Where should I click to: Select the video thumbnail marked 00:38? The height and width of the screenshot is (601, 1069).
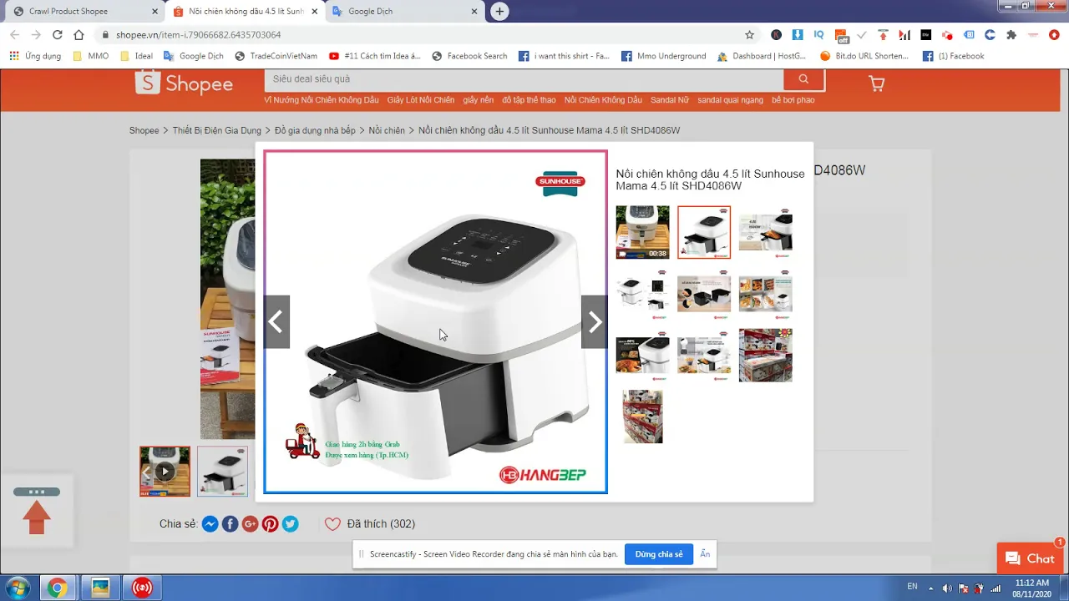(642, 232)
